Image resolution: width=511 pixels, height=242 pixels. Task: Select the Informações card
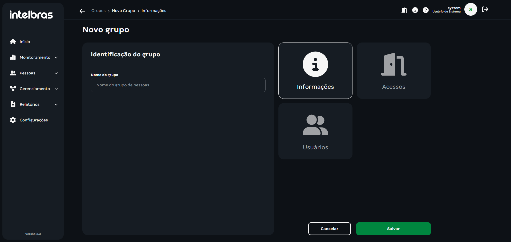tap(315, 71)
